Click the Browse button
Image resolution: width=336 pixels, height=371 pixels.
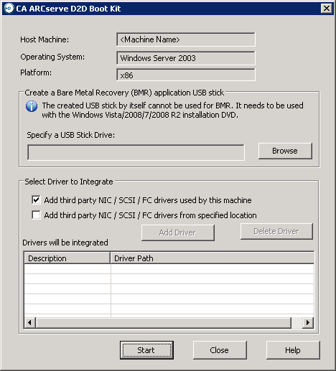285,151
